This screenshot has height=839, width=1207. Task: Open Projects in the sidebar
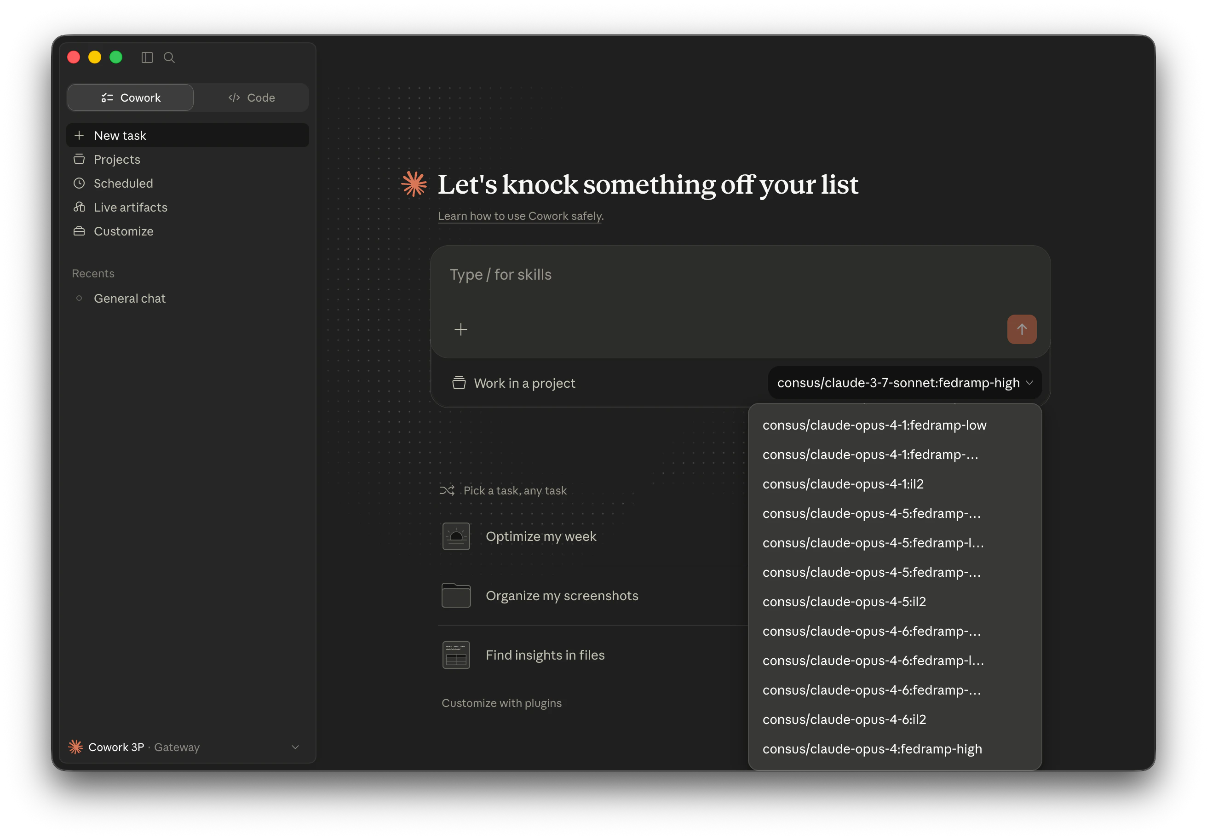pyautogui.click(x=188, y=159)
